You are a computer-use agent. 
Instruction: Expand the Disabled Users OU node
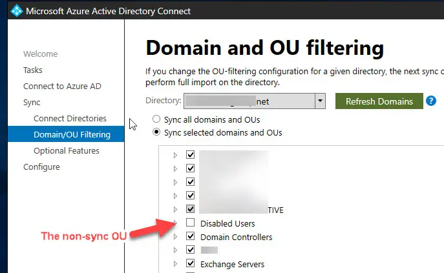coord(175,223)
